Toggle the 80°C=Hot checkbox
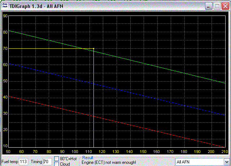231x166 pixels. [x=57, y=159]
